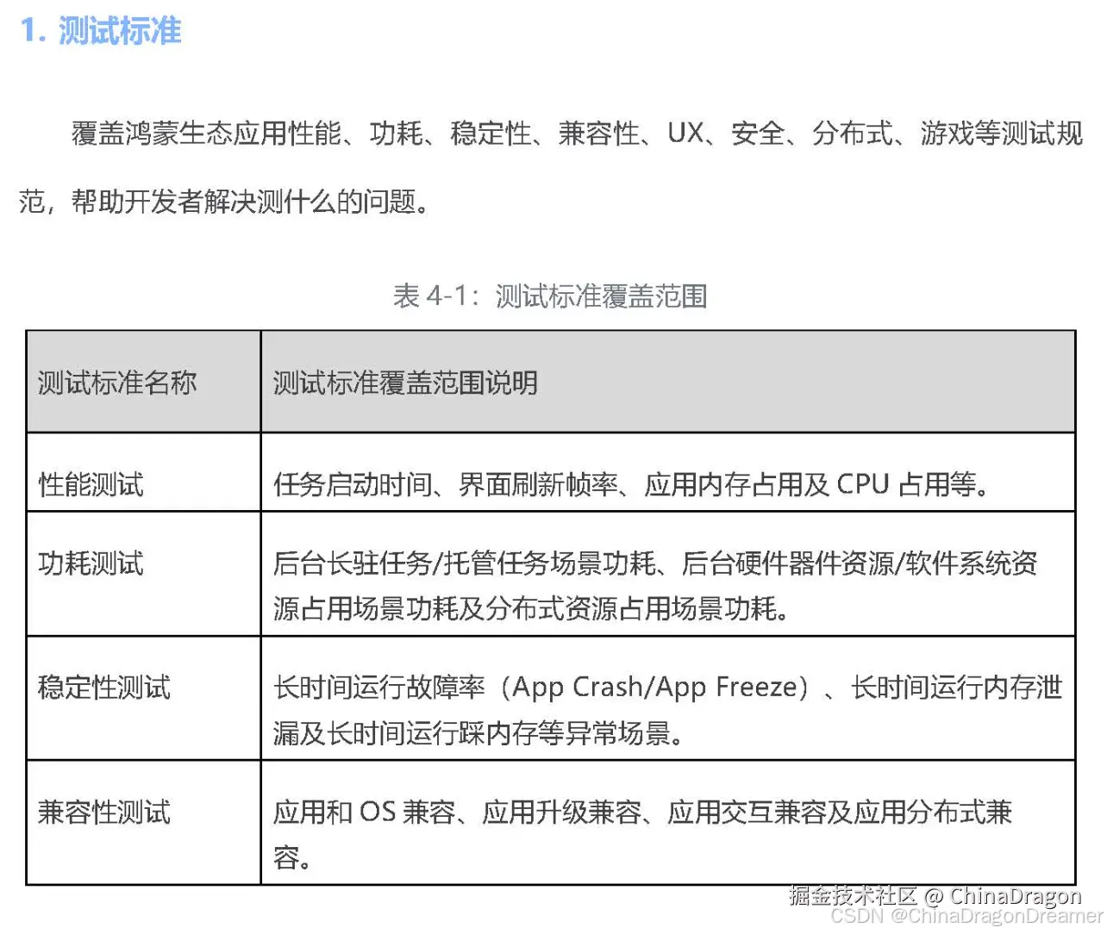Image resolution: width=1107 pixels, height=934 pixels.
Task: Click the description starting "后台长驻任务/托管任务场景功耗"
Action: click(655, 586)
